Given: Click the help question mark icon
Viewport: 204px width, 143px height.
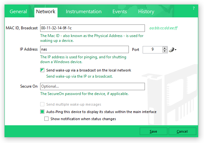Looking at the screenshot, I should pos(194,8).
